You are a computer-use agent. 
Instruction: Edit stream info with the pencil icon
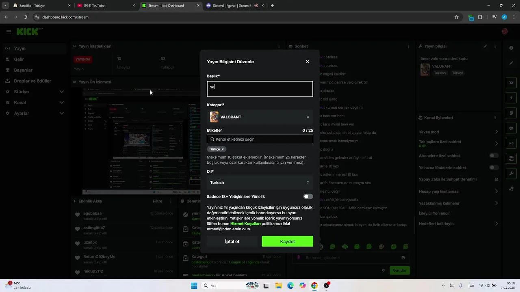[485, 46]
